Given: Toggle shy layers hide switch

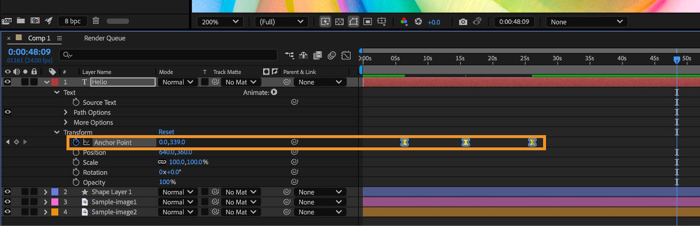Looking at the screenshot, I should 303,55.
